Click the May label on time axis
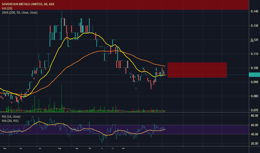Screen dimensions: 260x153 5,148
